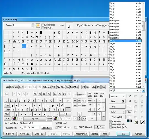Confirm with the OK button
This screenshot has width=149, height=139.
point(123,134)
